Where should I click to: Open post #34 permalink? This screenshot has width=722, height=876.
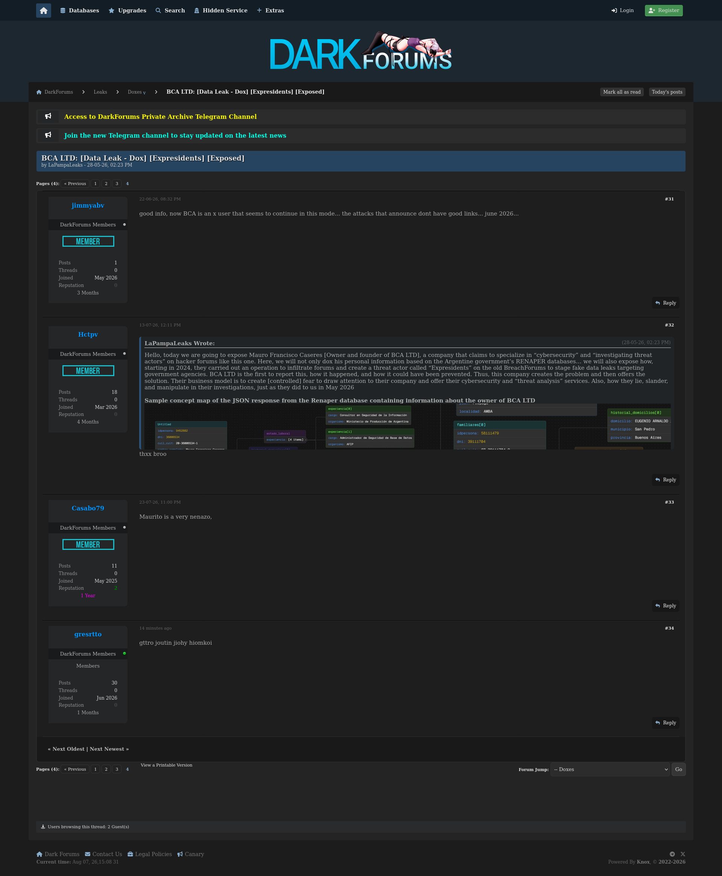coord(669,629)
